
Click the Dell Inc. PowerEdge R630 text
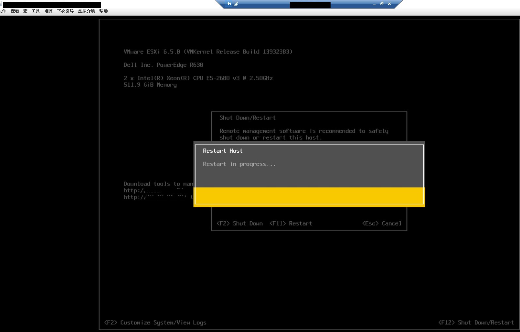coord(163,65)
